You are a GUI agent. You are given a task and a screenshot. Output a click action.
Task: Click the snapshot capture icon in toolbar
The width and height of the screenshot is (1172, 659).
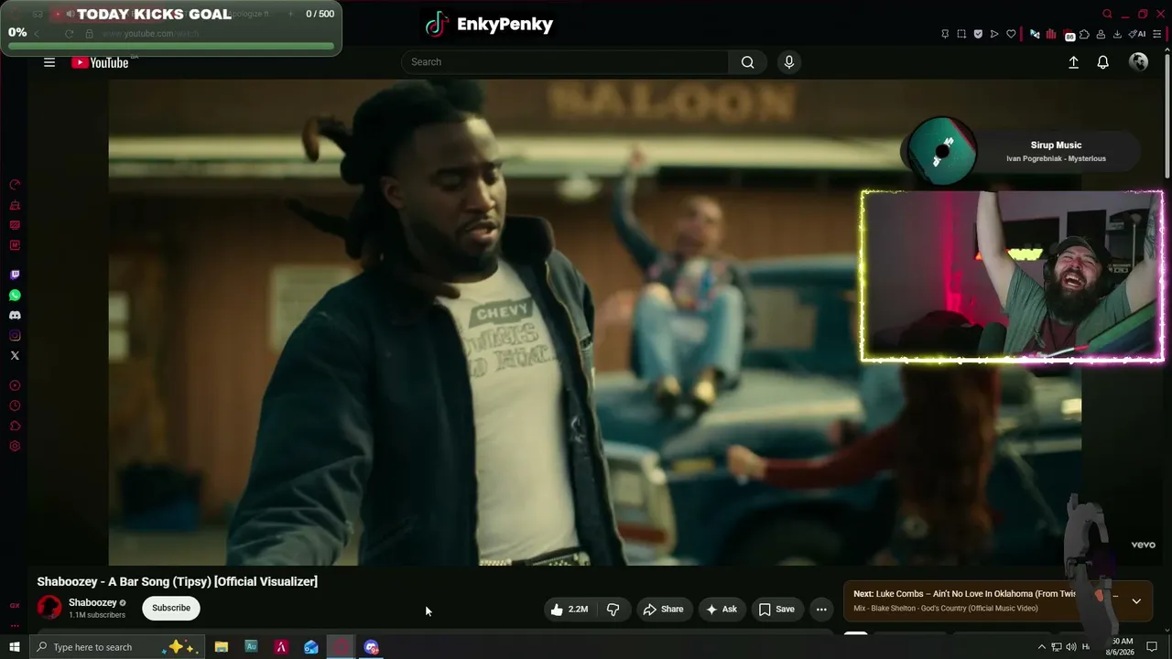click(961, 34)
